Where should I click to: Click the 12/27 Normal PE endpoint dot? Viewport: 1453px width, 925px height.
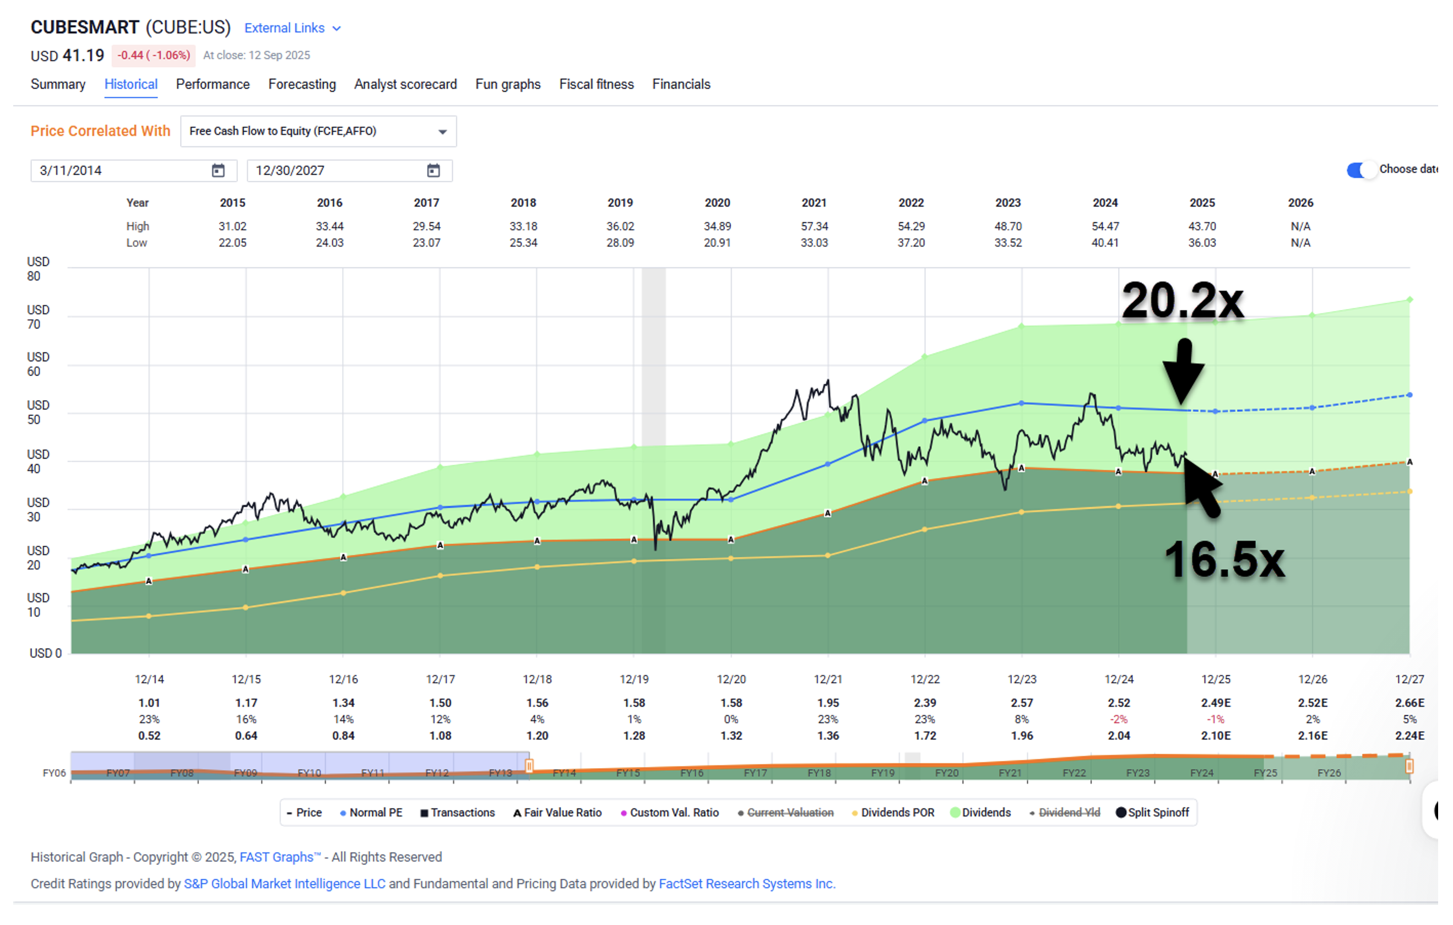pos(1409,395)
